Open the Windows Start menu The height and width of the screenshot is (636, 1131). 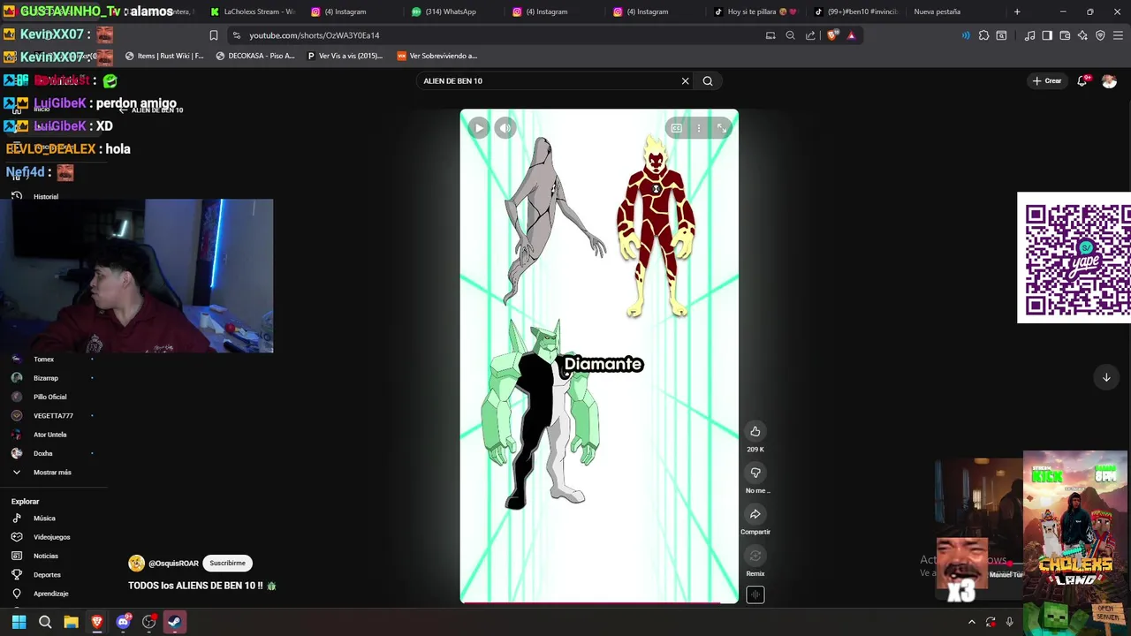tap(19, 622)
